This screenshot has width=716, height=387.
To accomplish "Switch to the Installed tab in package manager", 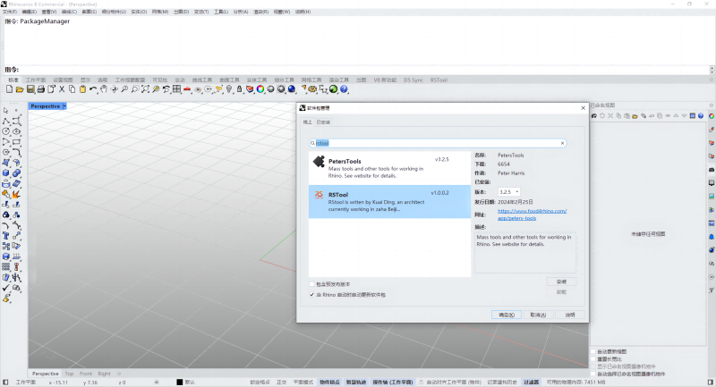I will (323, 122).
